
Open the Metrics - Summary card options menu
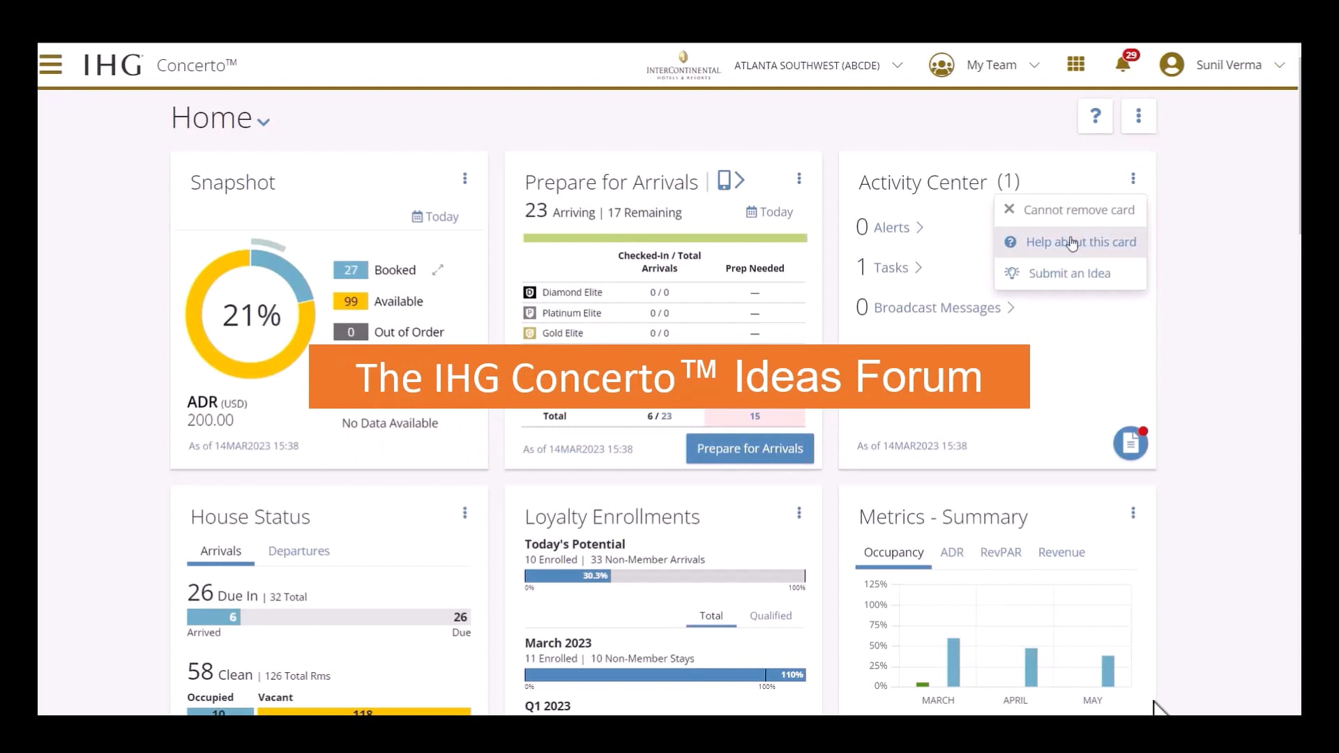(1133, 513)
